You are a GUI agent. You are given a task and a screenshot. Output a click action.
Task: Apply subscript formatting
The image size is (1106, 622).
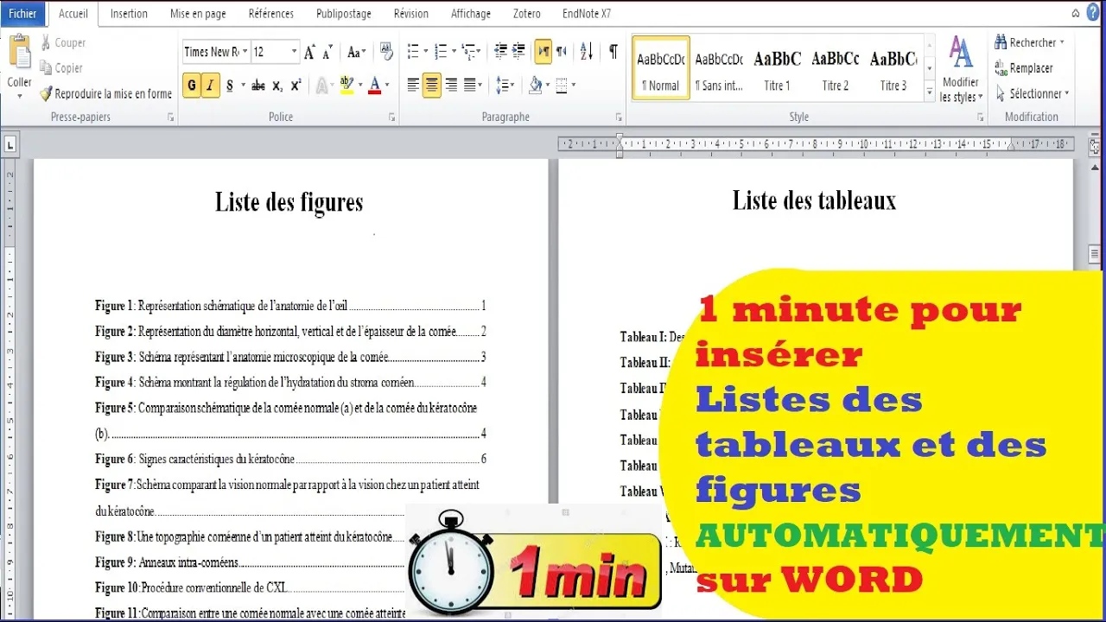(x=276, y=86)
